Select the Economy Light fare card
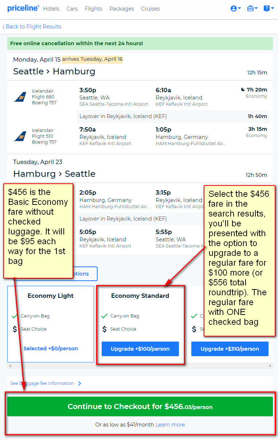 51,324
